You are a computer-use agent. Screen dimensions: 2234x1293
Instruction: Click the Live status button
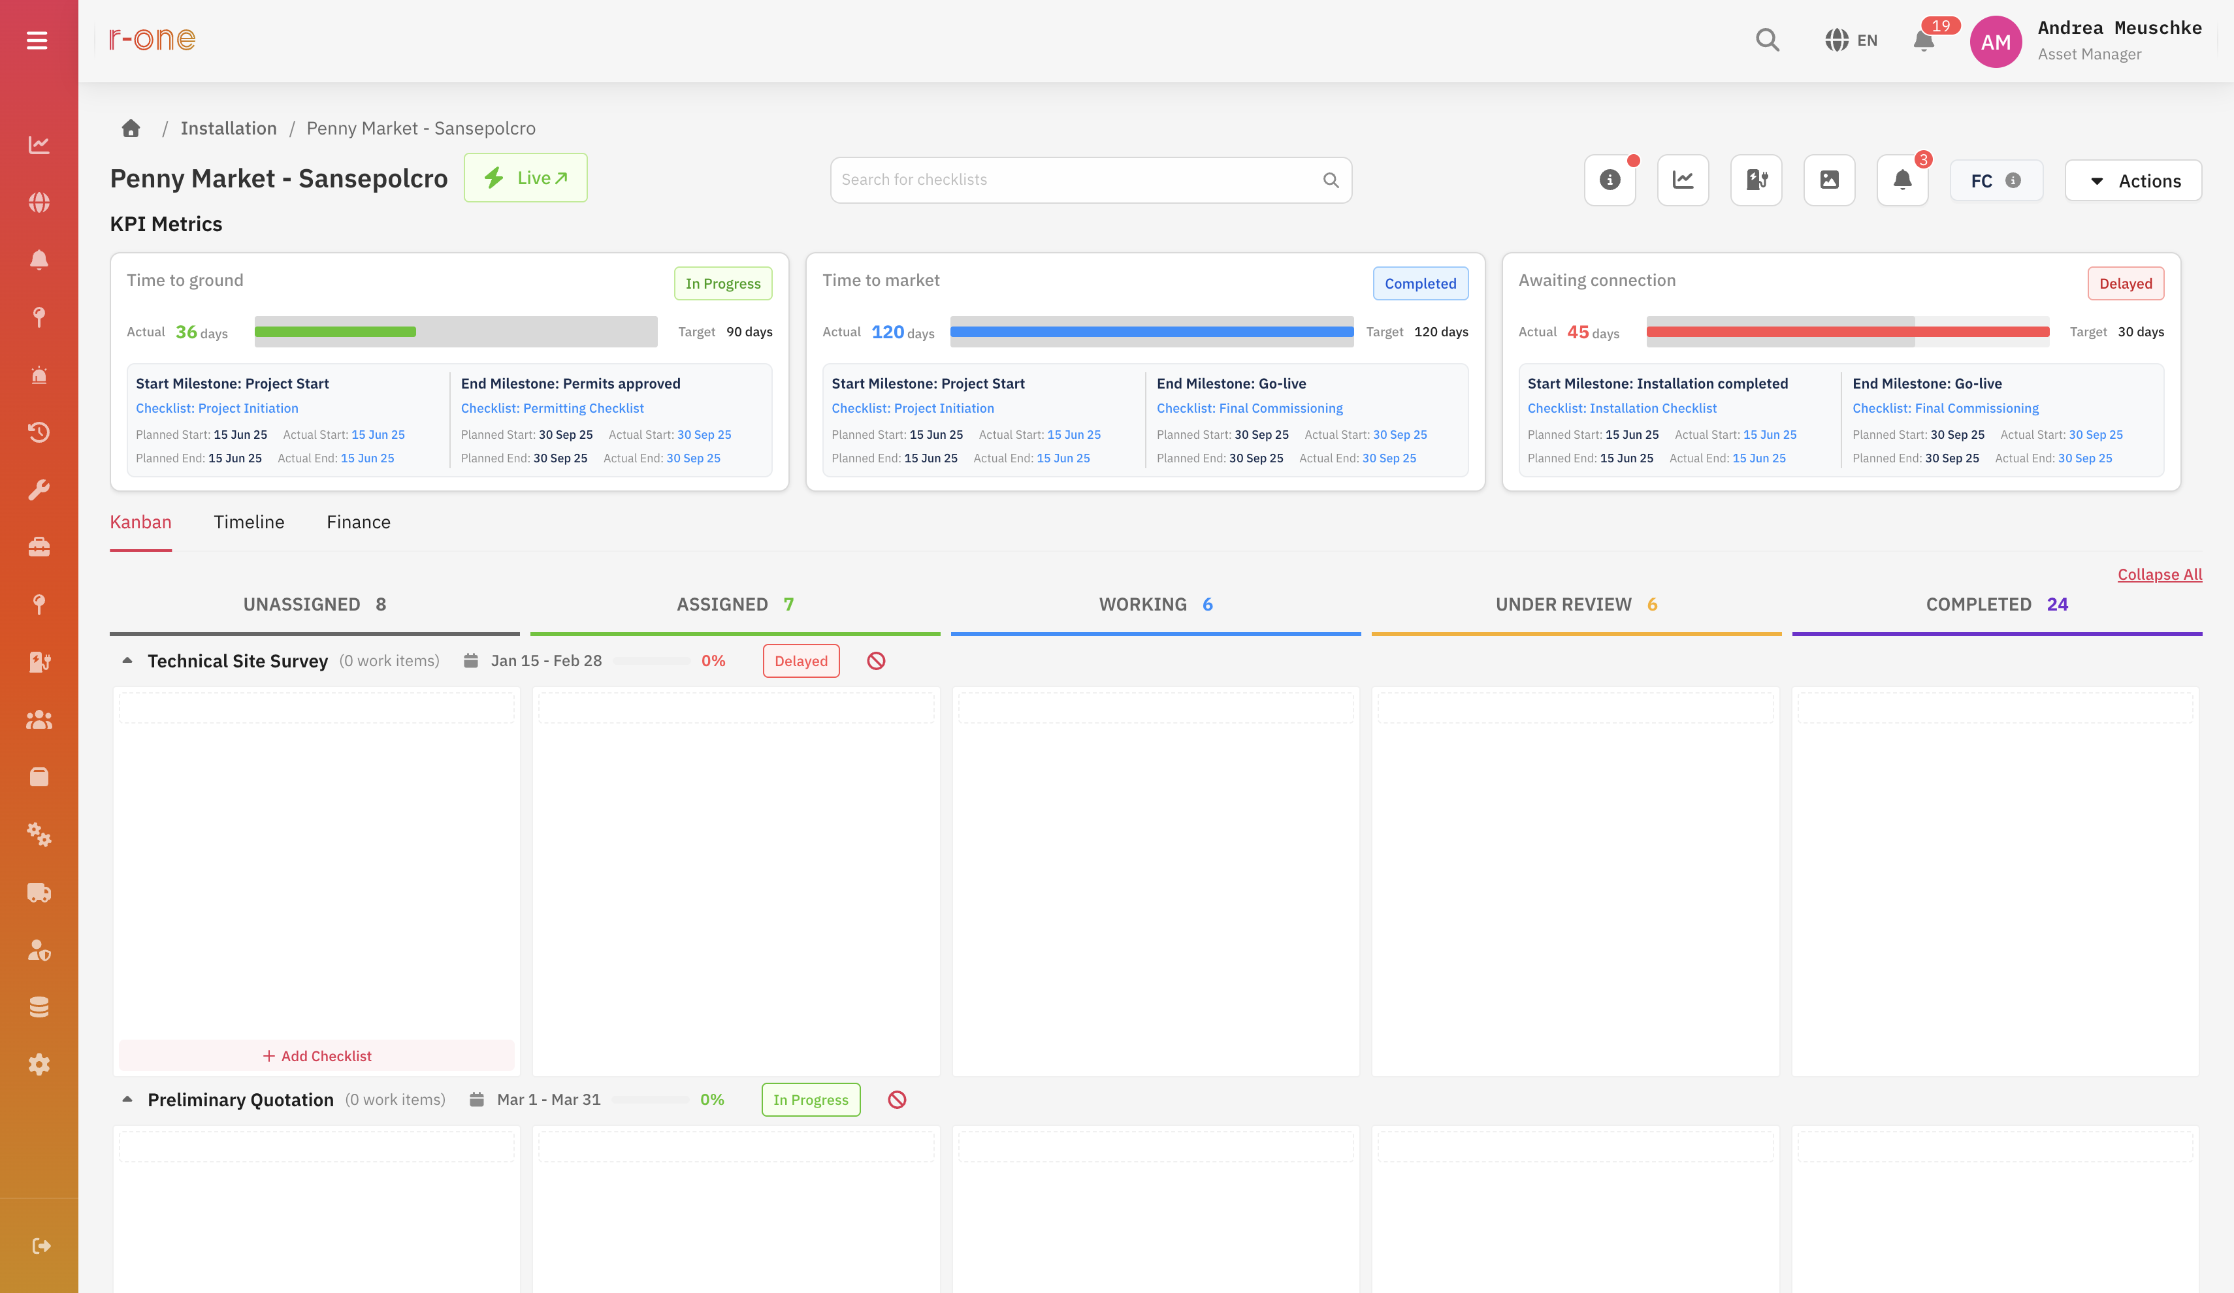tap(526, 178)
